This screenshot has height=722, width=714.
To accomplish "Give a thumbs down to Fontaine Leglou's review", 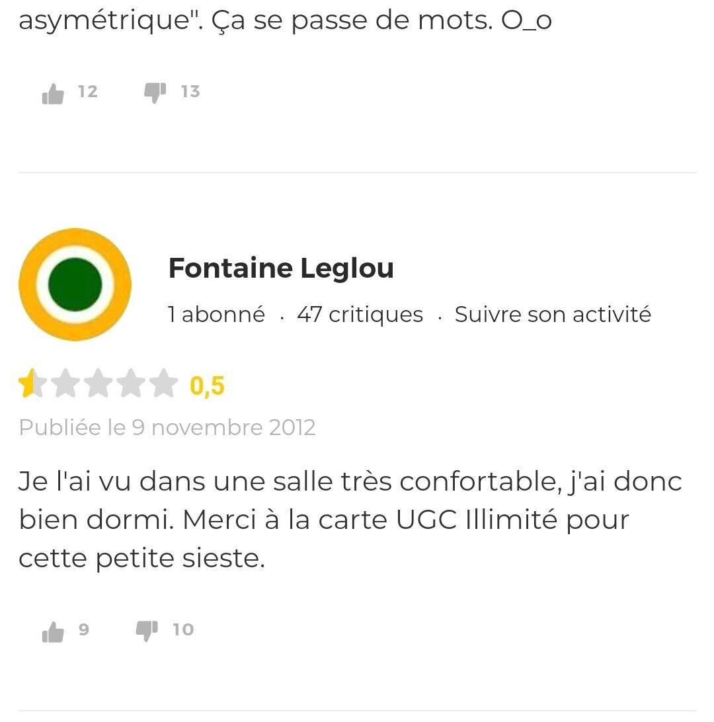I will point(147,631).
